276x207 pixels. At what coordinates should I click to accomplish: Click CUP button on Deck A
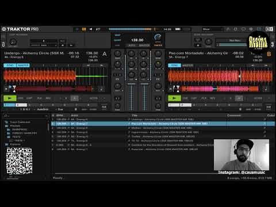[x=29, y=98]
